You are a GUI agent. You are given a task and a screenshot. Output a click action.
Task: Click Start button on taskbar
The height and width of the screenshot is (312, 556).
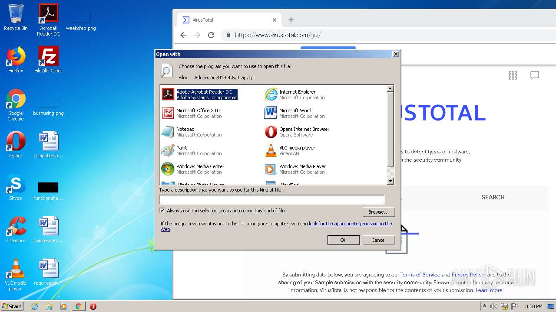click(x=12, y=306)
